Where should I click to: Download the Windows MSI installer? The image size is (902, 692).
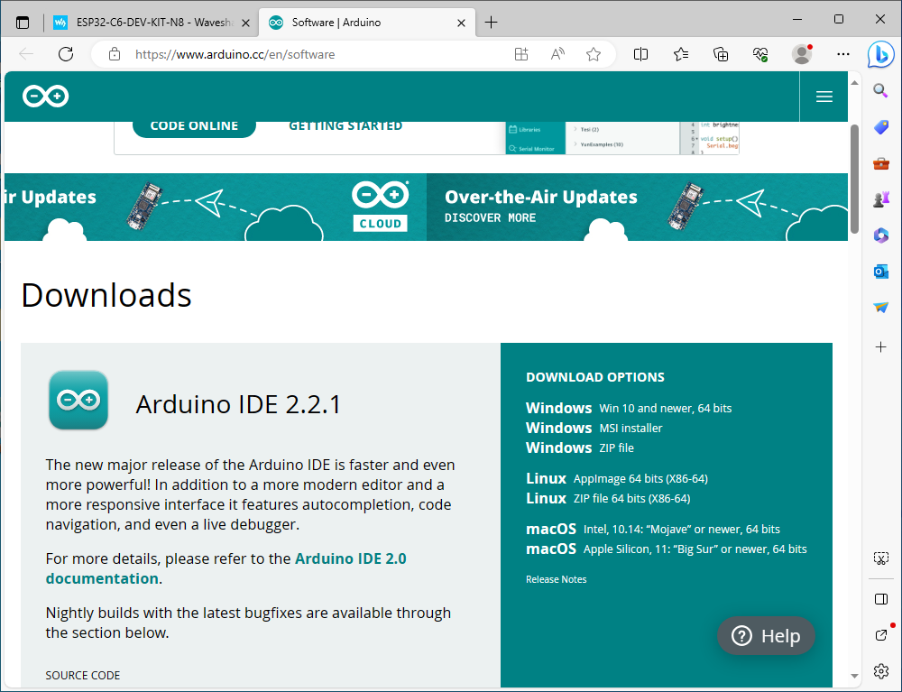coord(594,428)
